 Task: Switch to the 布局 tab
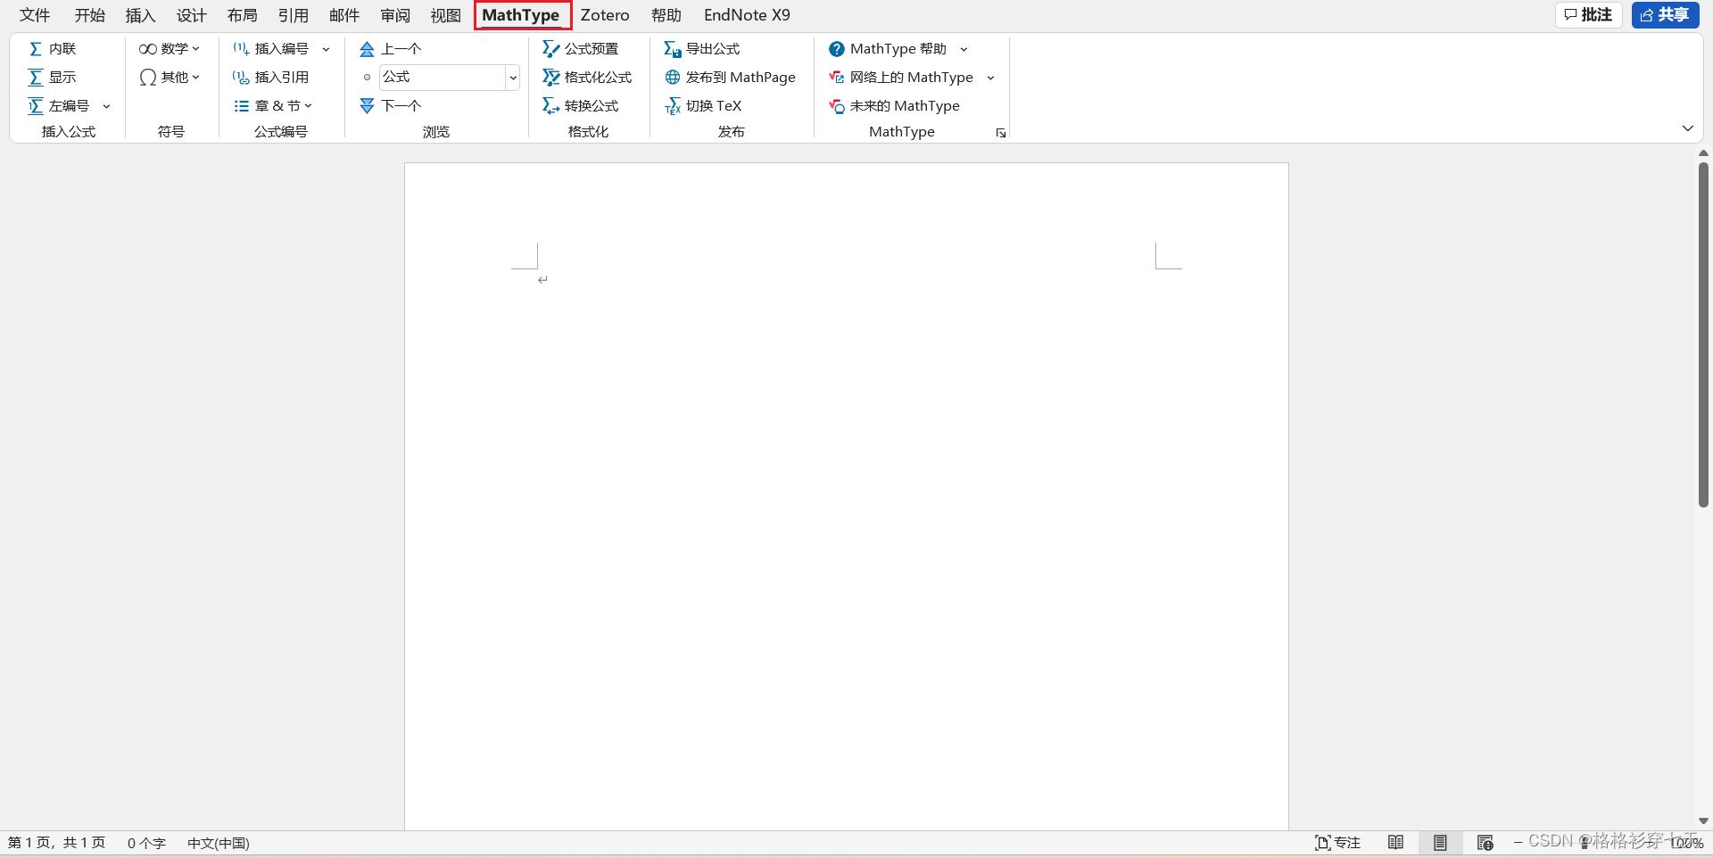tap(242, 15)
